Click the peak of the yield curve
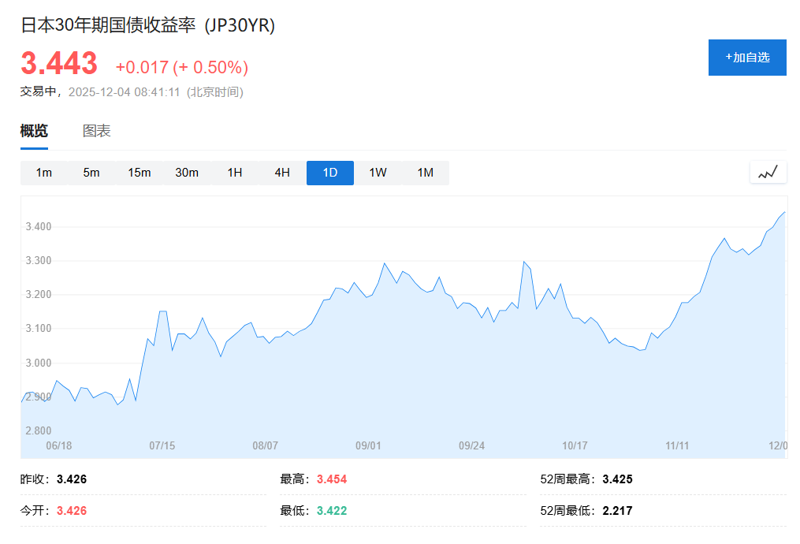Screen dimensions: 800x544 coord(783,213)
